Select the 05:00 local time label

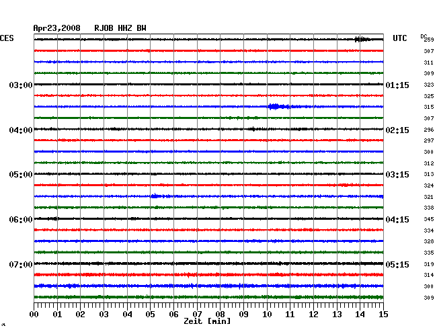[21, 175]
